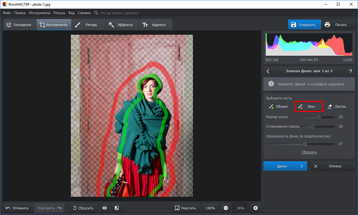Switch to the Эффекты tab
The image size is (358, 215).
coord(122,25)
